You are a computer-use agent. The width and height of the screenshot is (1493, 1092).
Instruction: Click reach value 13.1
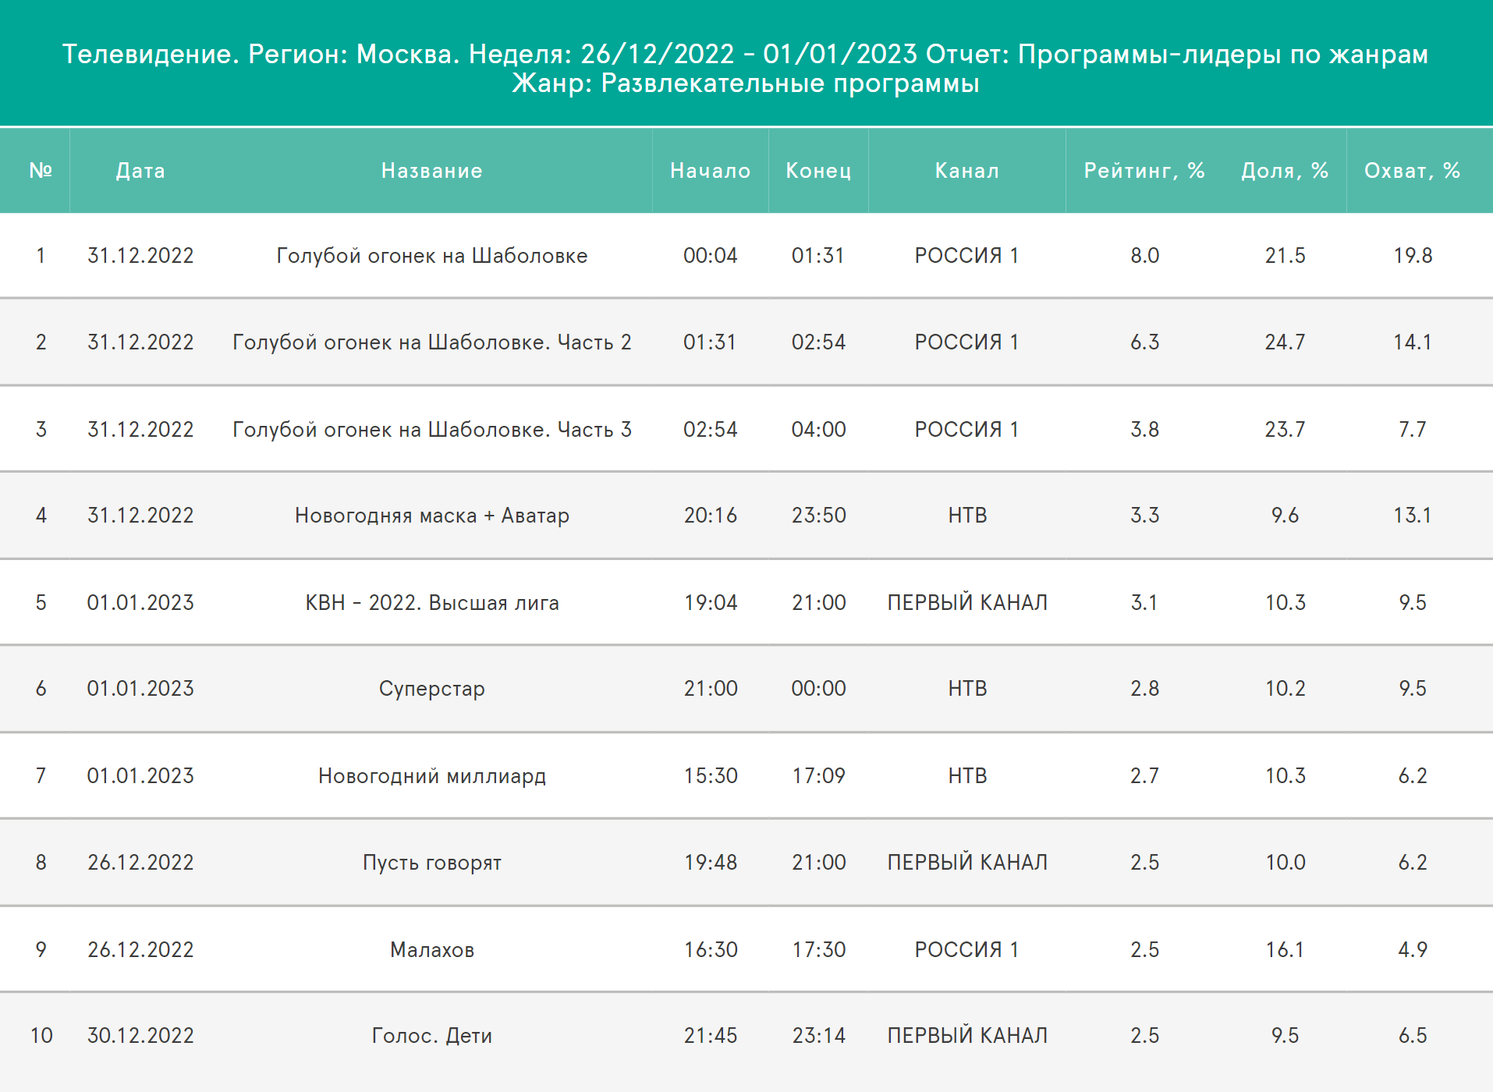pyautogui.click(x=1413, y=516)
